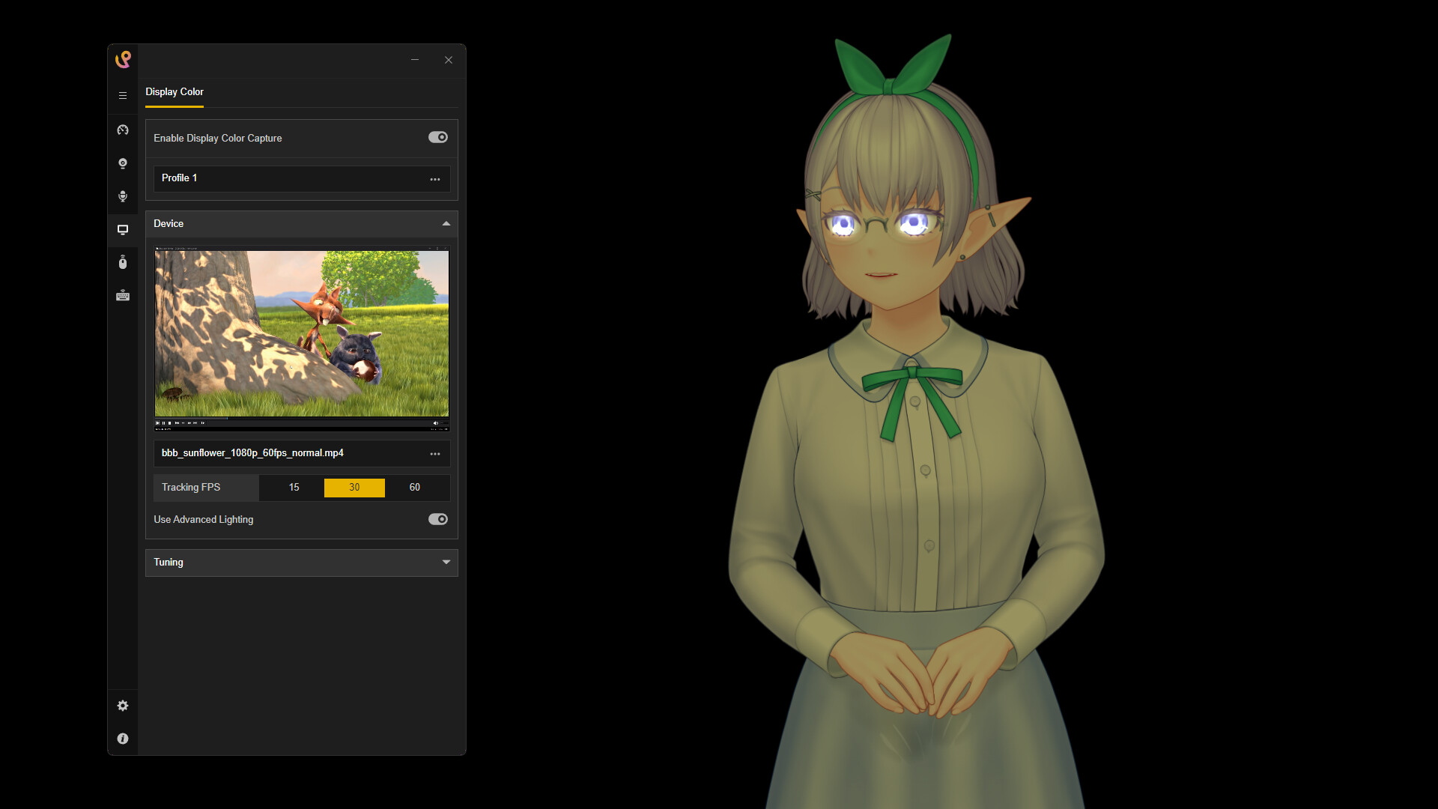Viewport: 1438px width, 809px height.
Task: Open the application settings gear
Action: (123, 705)
